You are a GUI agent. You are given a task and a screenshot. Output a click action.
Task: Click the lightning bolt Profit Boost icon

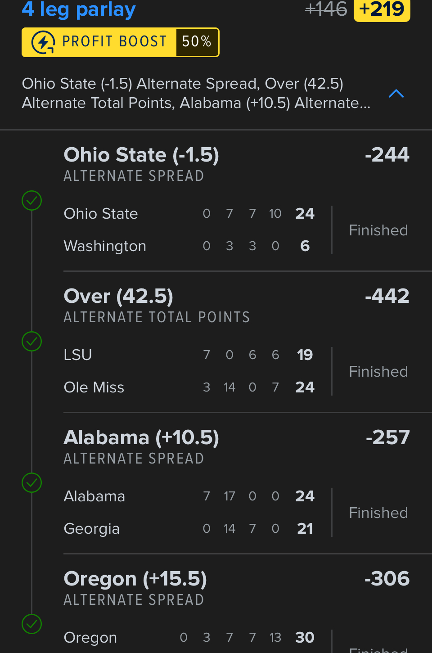pos(43,42)
